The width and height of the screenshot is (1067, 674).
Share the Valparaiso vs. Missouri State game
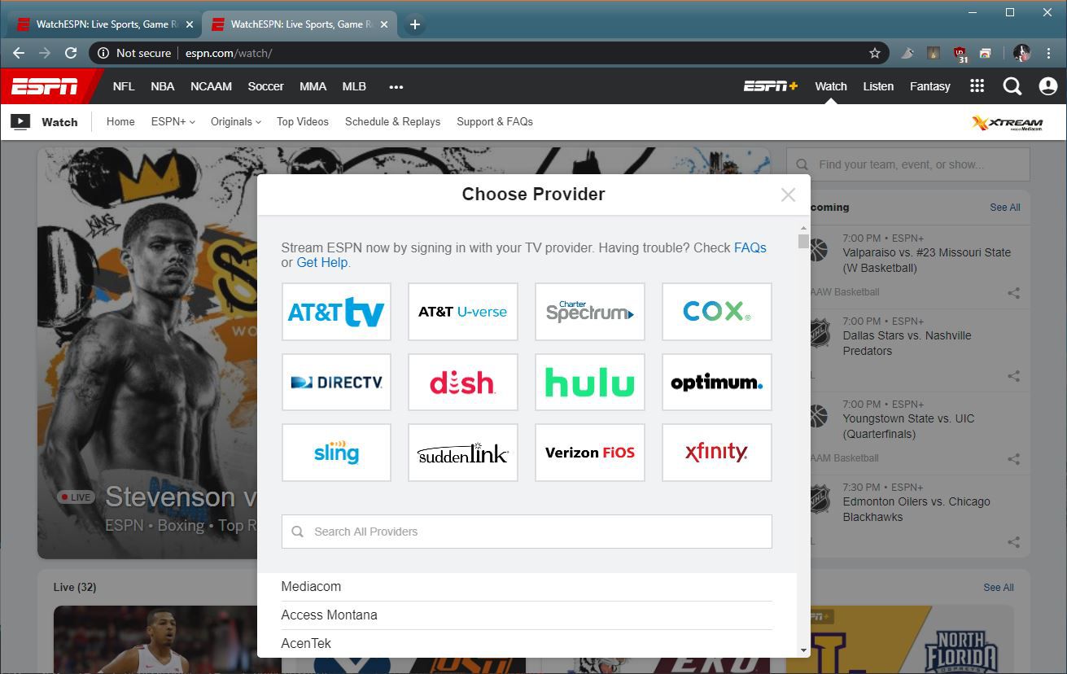[x=1013, y=293]
